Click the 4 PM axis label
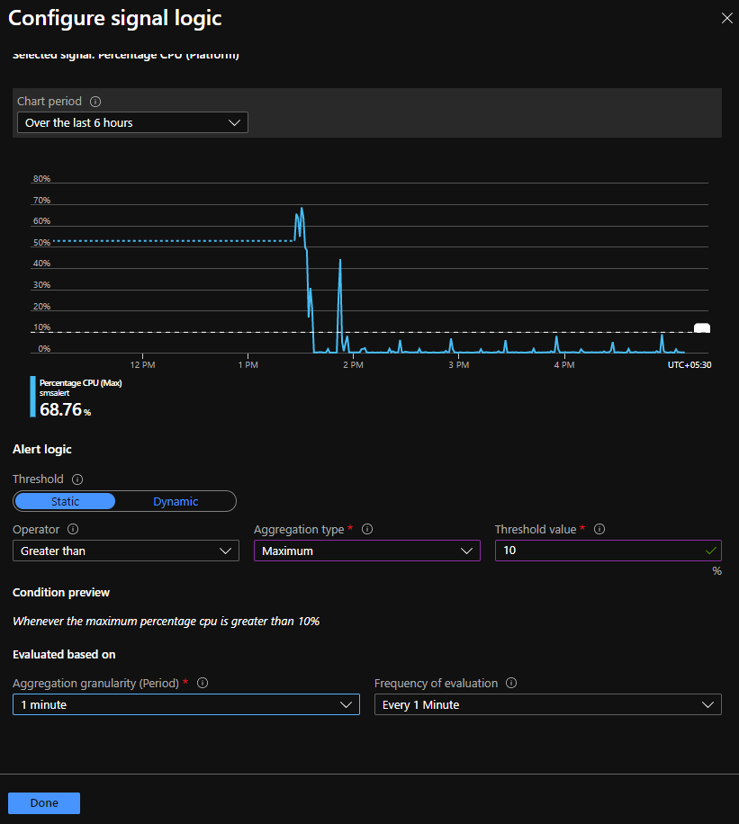Image resolution: width=739 pixels, height=824 pixels. [564, 364]
